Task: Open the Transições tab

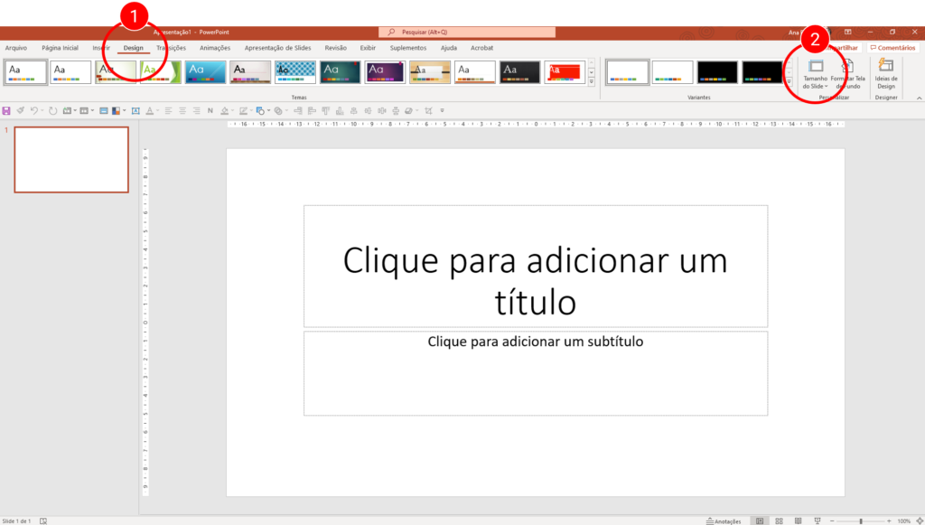Action: click(171, 48)
